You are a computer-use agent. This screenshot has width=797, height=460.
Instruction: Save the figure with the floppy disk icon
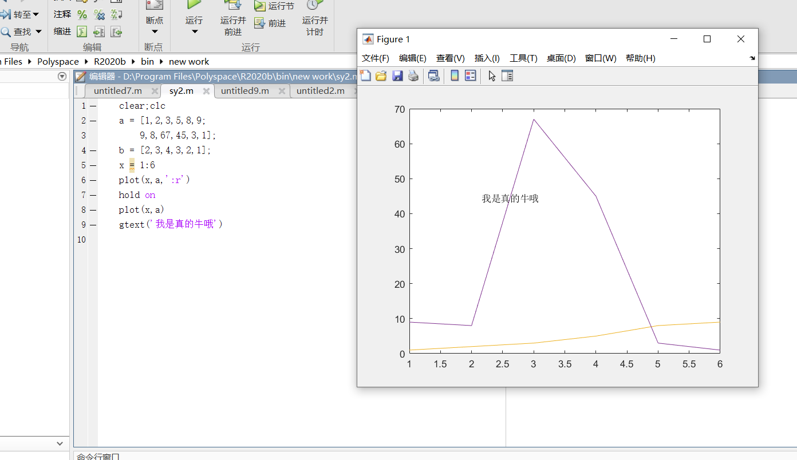point(397,76)
